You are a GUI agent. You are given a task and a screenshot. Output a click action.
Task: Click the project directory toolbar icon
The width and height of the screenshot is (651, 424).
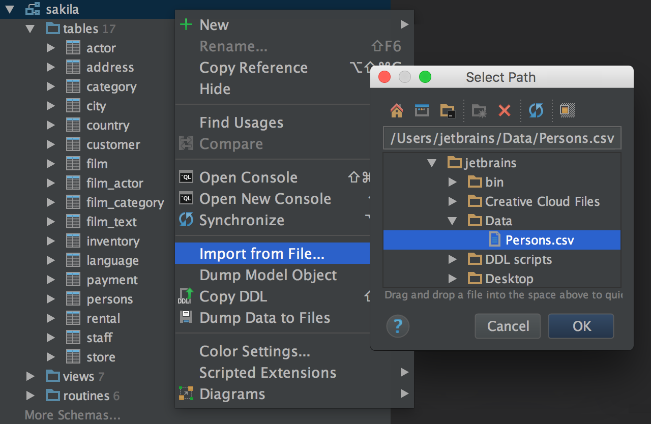click(x=422, y=110)
